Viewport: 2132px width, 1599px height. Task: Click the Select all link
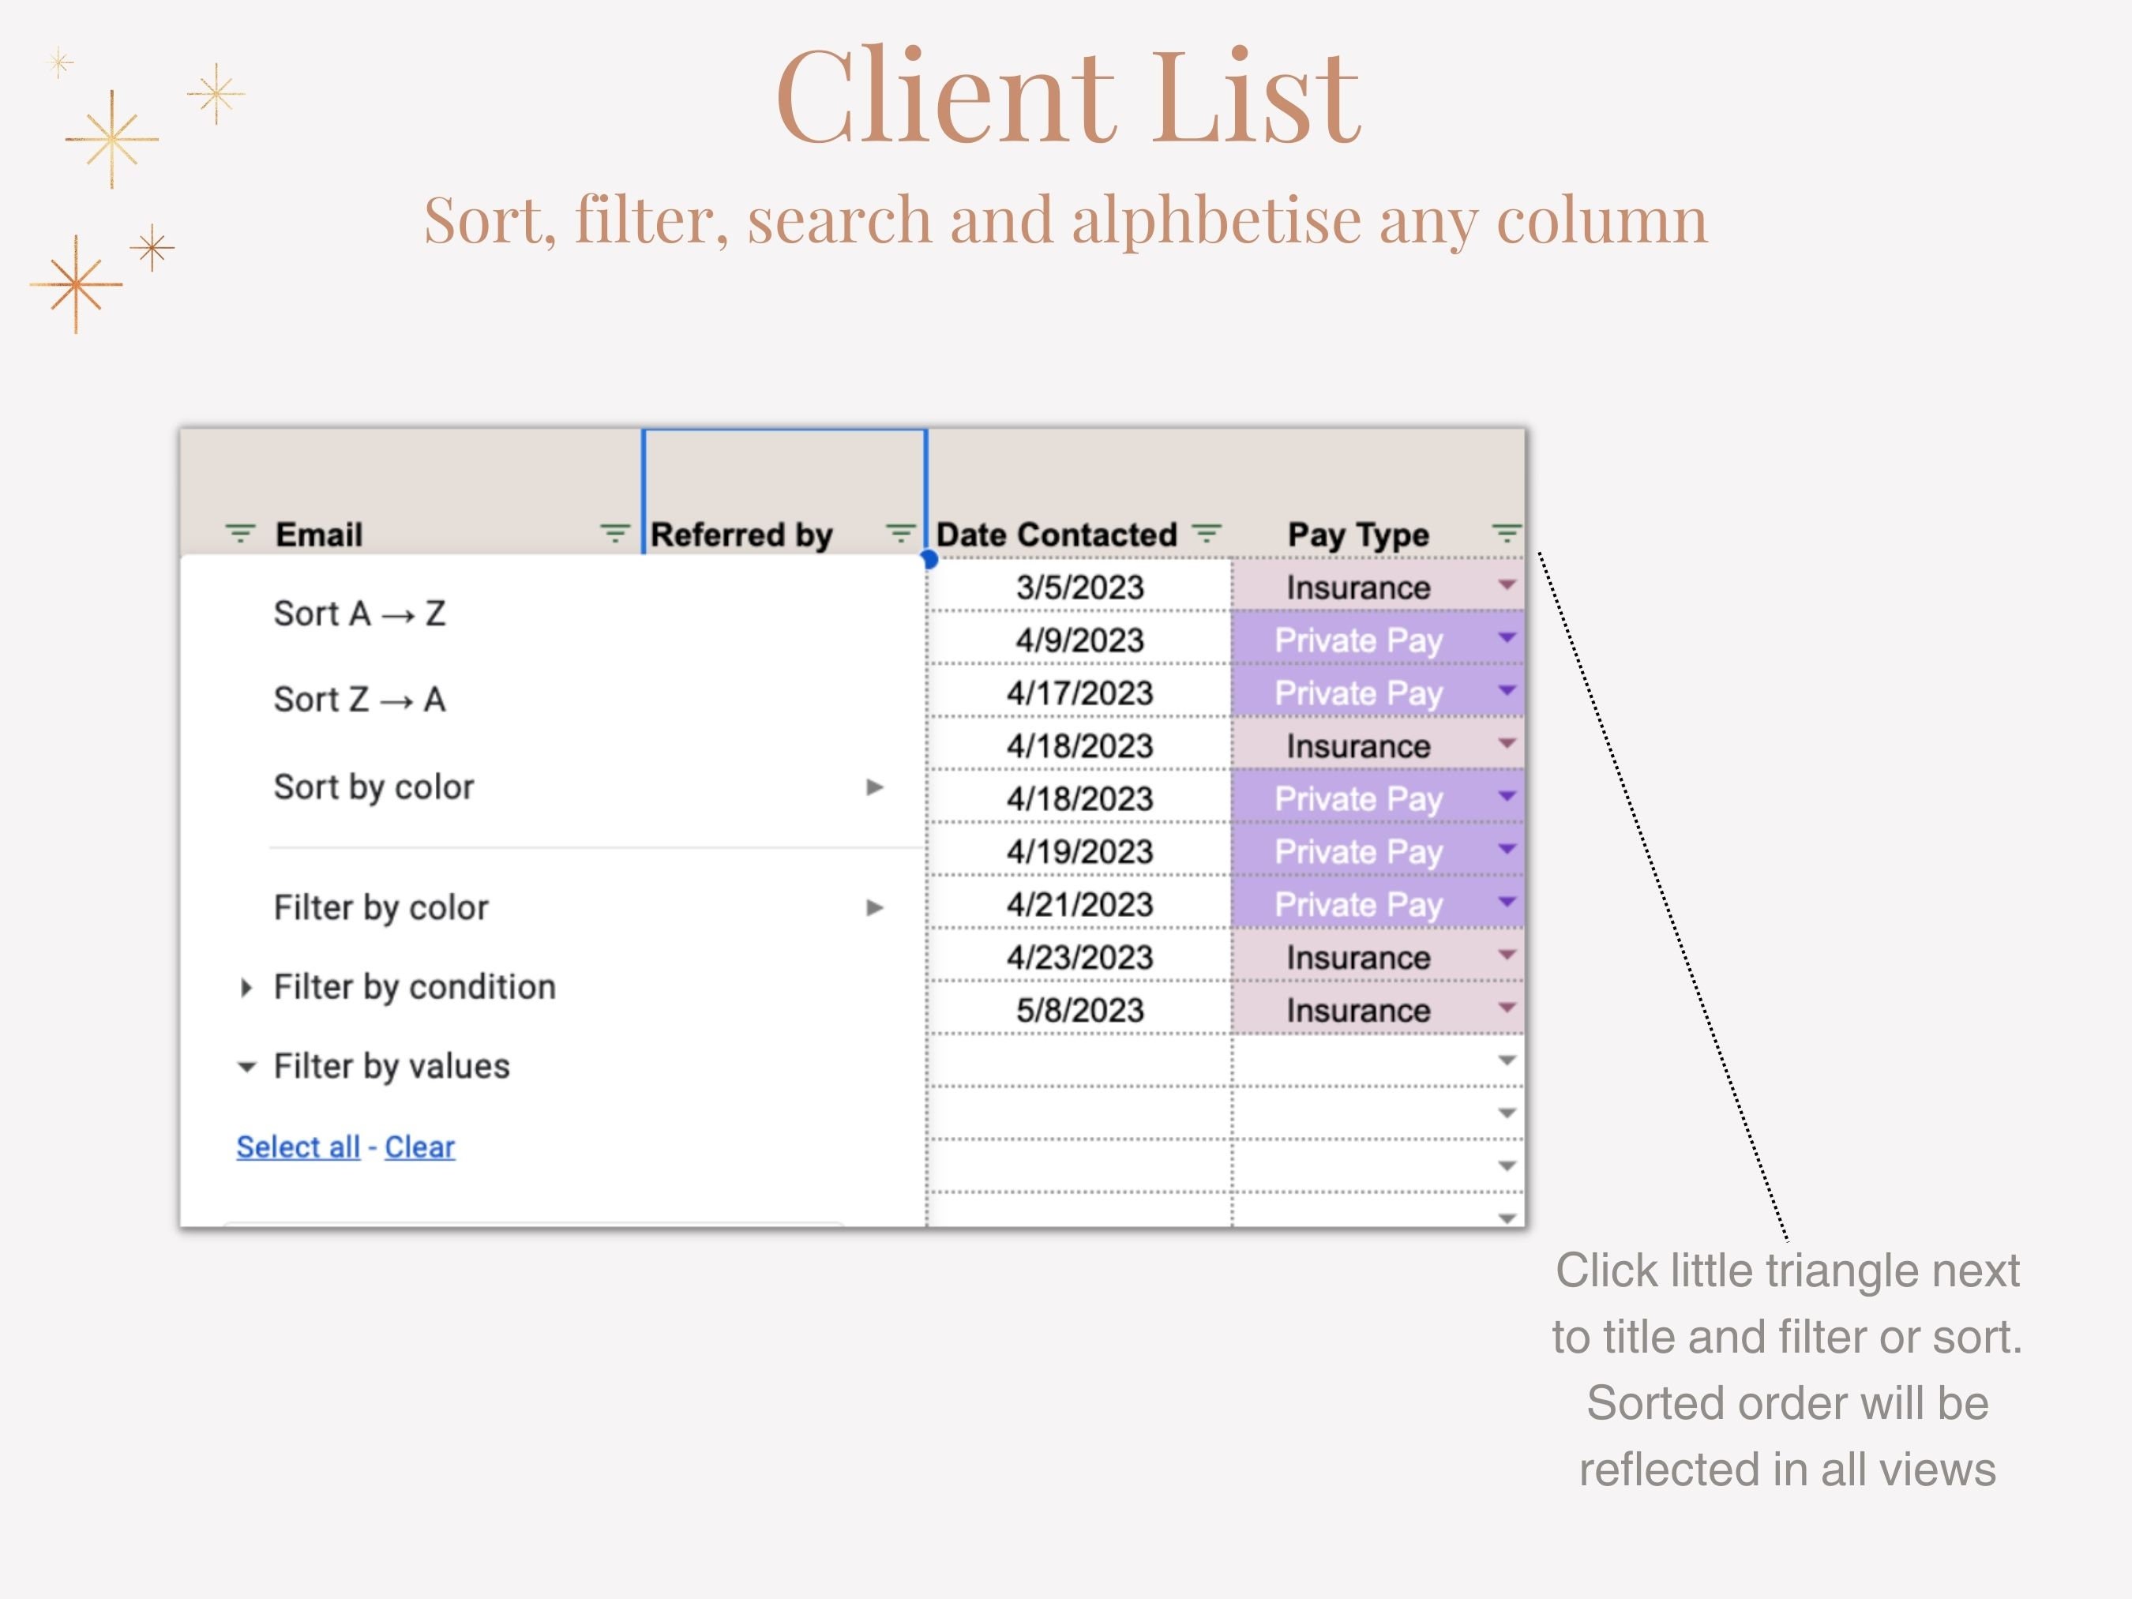point(298,1146)
